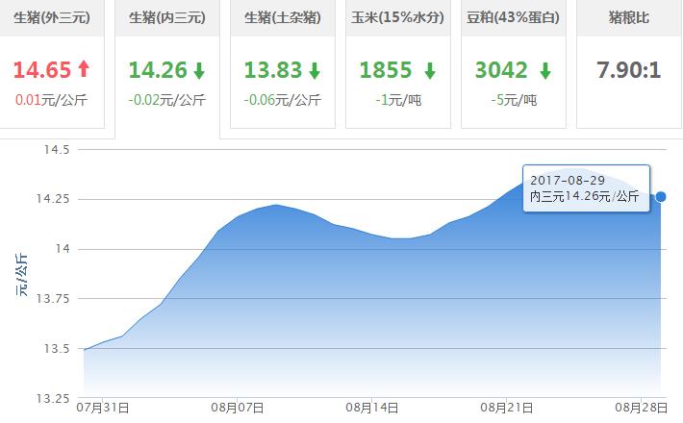683x423 pixels.
Task: Click the 08月07日 x-axis date label
Action: click(x=239, y=408)
